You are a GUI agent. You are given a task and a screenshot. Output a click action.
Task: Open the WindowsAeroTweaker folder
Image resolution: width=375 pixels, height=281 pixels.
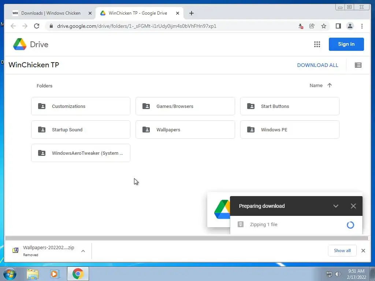tap(81, 153)
